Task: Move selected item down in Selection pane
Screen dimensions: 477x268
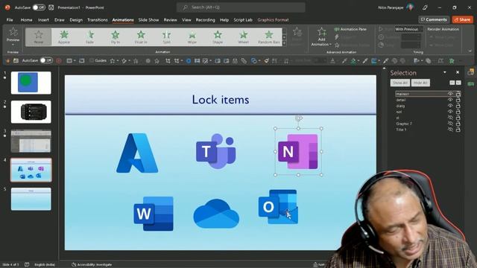Action: click(x=458, y=83)
